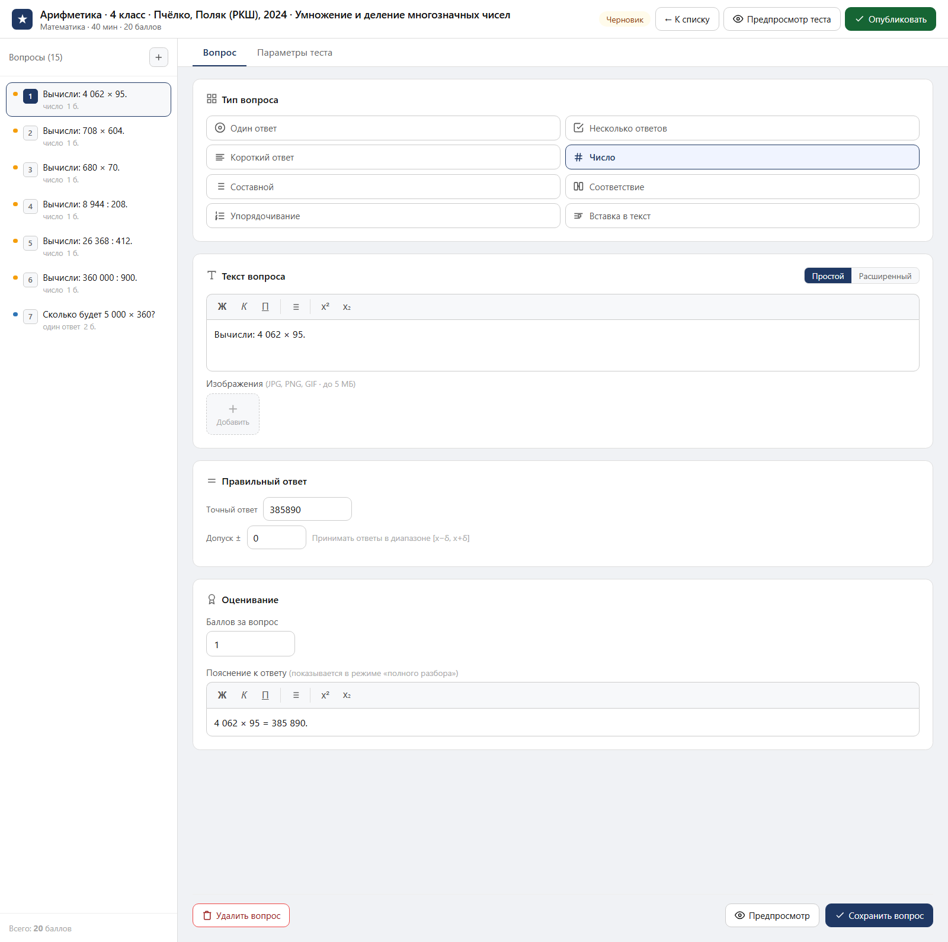Delete question with Удалить вопрос
Image resolution: width=948 pixels, height=942 pixels.
tap(241, 915)
